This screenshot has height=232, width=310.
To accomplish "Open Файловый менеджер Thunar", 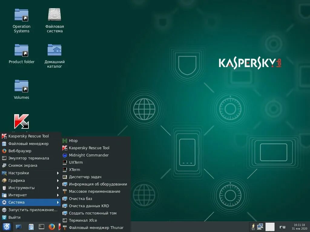I will 96,228.
